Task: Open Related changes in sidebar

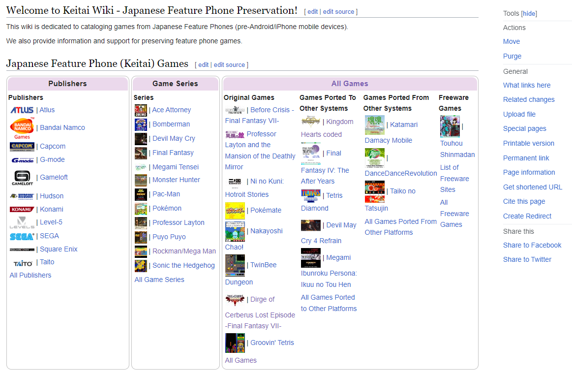Action: click(x=529, y=100)
